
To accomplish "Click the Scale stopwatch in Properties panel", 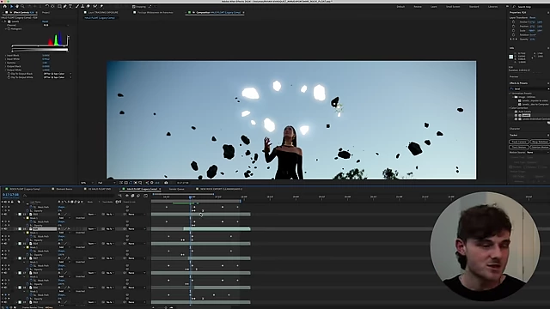I will (x=514, y=31).
